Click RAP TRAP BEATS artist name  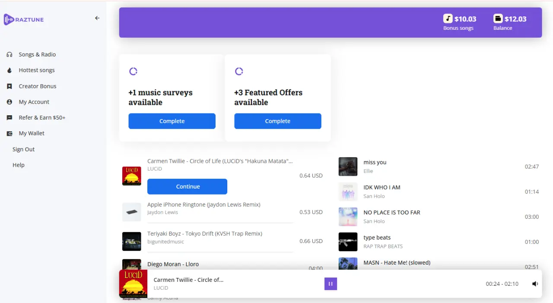coord(383,246)
